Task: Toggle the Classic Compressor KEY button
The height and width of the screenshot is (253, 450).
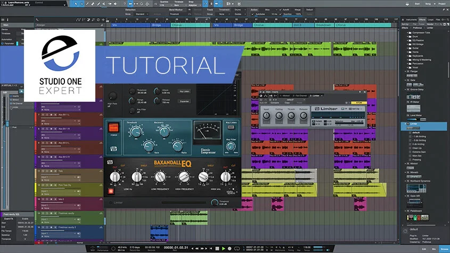Action: (x=231, y=127)
